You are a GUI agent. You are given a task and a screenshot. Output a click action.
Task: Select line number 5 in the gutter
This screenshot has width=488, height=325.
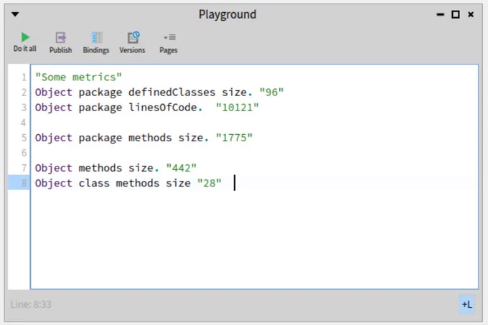[x=24, y=138]
